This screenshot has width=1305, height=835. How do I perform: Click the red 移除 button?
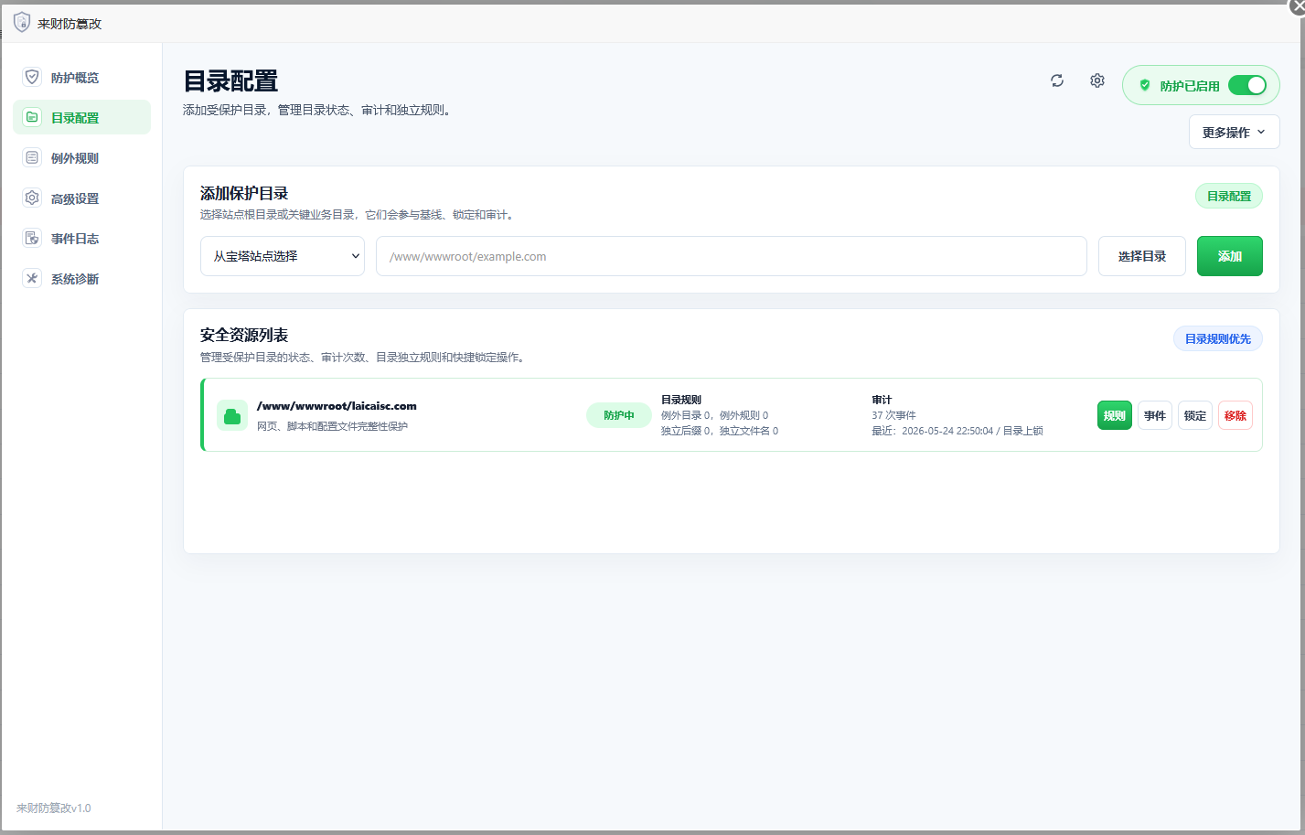(1235, 415)
